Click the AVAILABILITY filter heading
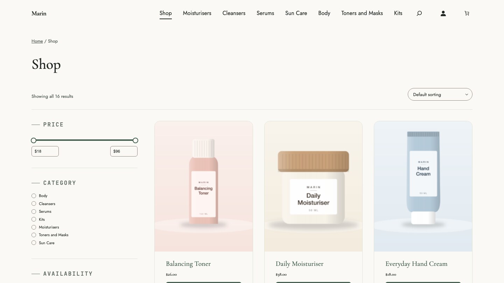The height and width of the screenshot is (283, 504). tap(68, 274)
